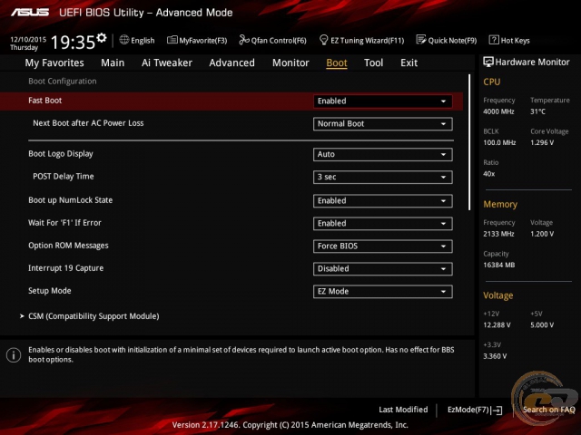The width and height of the screenshot is (581, 435).
Task: Click the settings gear icon beside the clock
Action: [102, 39]
